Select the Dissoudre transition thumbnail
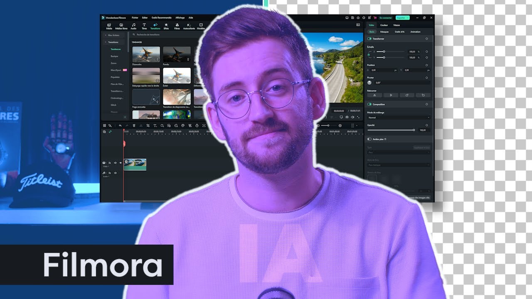The image size is (532, 299). click(x=146, y=54)
